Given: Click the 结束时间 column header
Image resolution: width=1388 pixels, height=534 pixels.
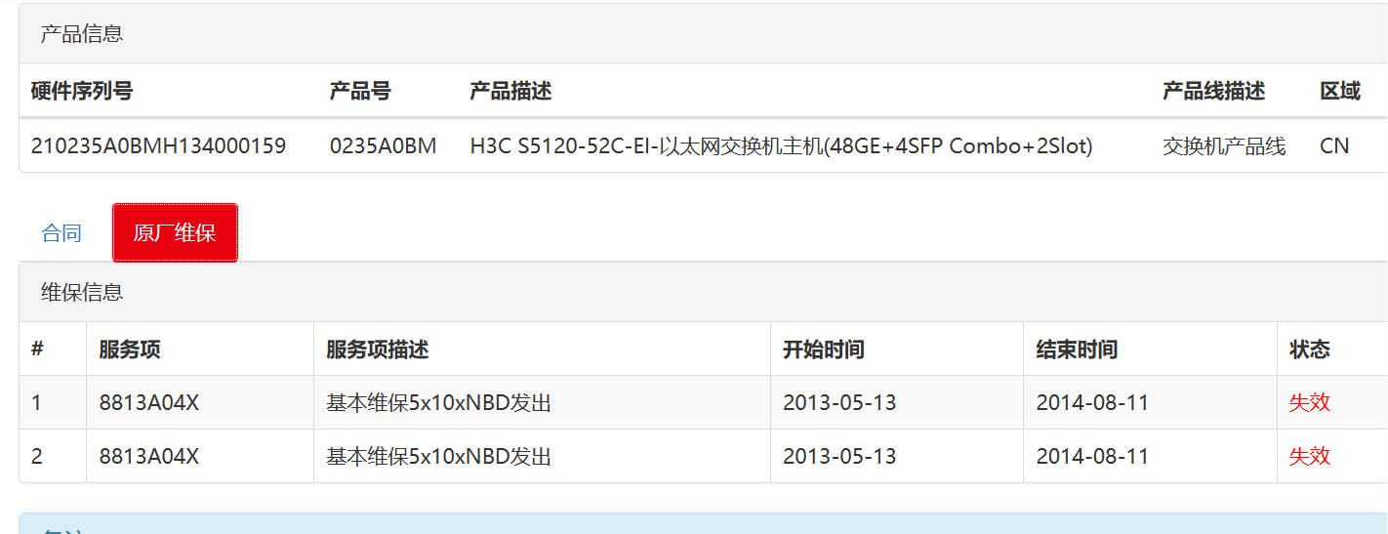Looking at the screenshot, I should pos(1077,349).
